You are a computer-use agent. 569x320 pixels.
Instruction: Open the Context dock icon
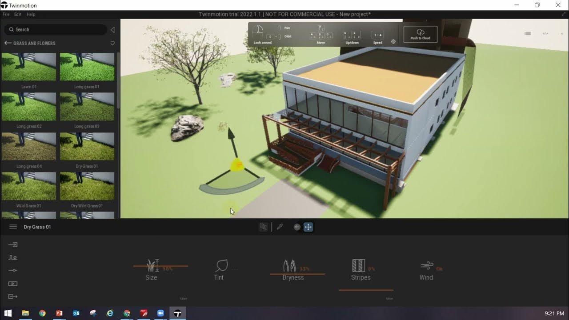click(13, 257)
